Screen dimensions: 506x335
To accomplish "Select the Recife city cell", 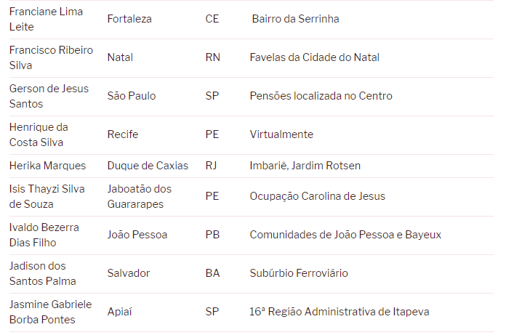I will [122, 134].
